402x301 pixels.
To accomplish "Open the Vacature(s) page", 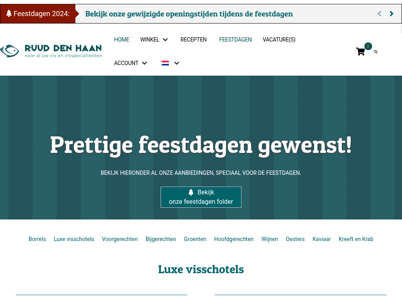I will point(279,40).
